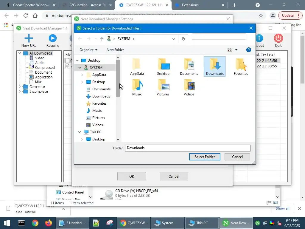Click the Show all downloads link

282,208
